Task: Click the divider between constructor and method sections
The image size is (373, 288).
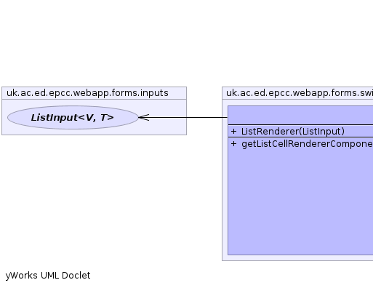Action: (300, 137)
